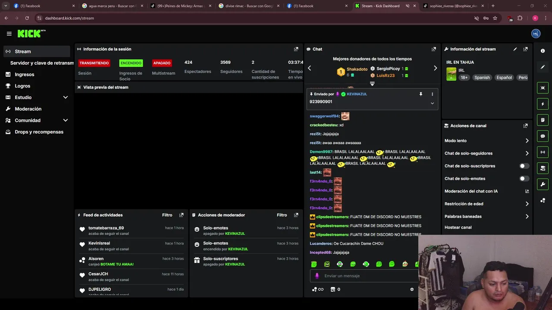Show previous top donors with left arrow
Viewport: 552px width, 310px height.
coord(309,68)
